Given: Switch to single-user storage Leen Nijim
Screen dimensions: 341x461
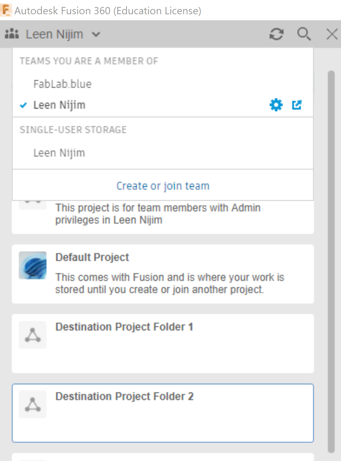Looking at the screenshot, I should point(59,152).
